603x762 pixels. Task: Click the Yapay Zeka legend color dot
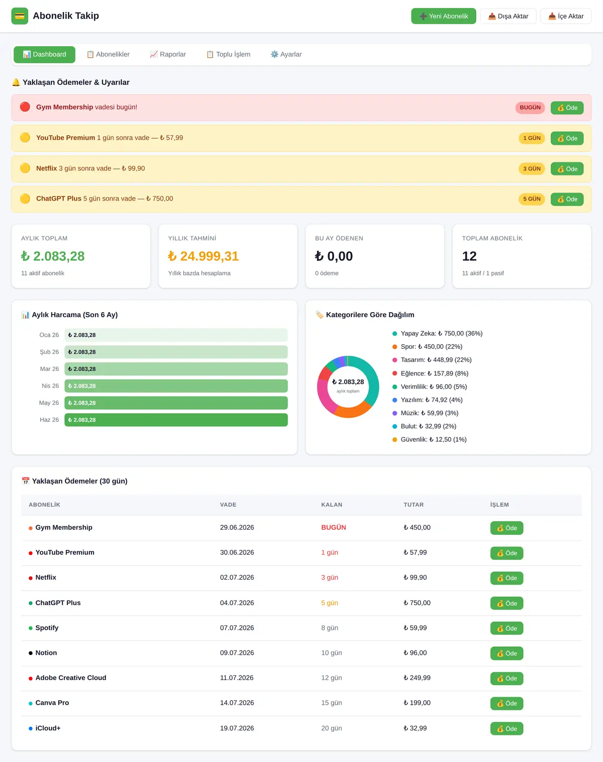tap(395, 334)
